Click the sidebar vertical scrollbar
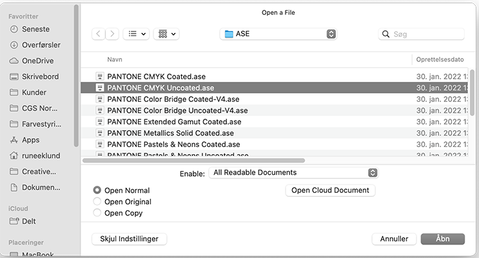This screenshot has width=479, height=258. (x=76, y=76)
